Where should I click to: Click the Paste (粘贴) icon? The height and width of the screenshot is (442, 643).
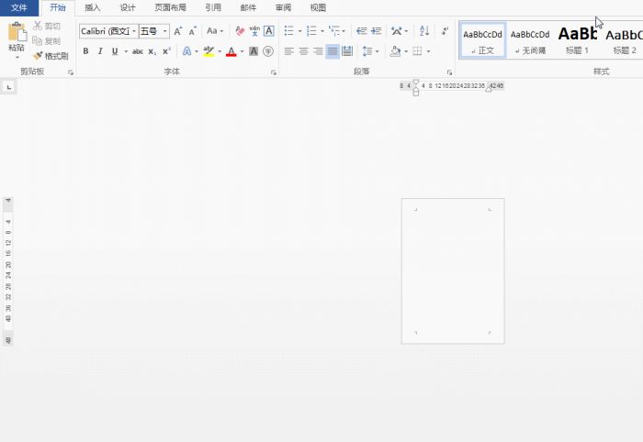click(17, 35)
